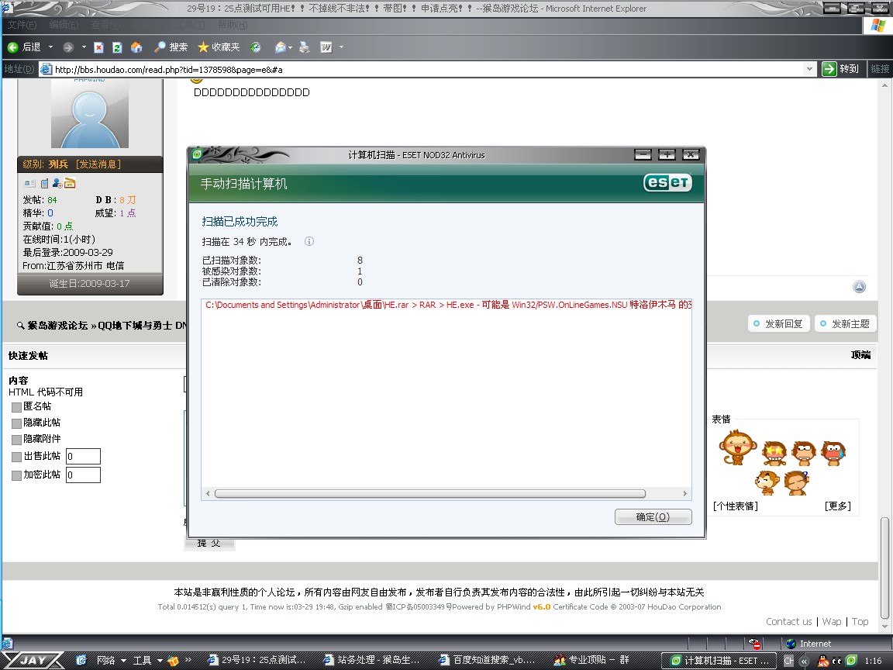Click the Top footer link
893x670 pixels.
(860, 622)
